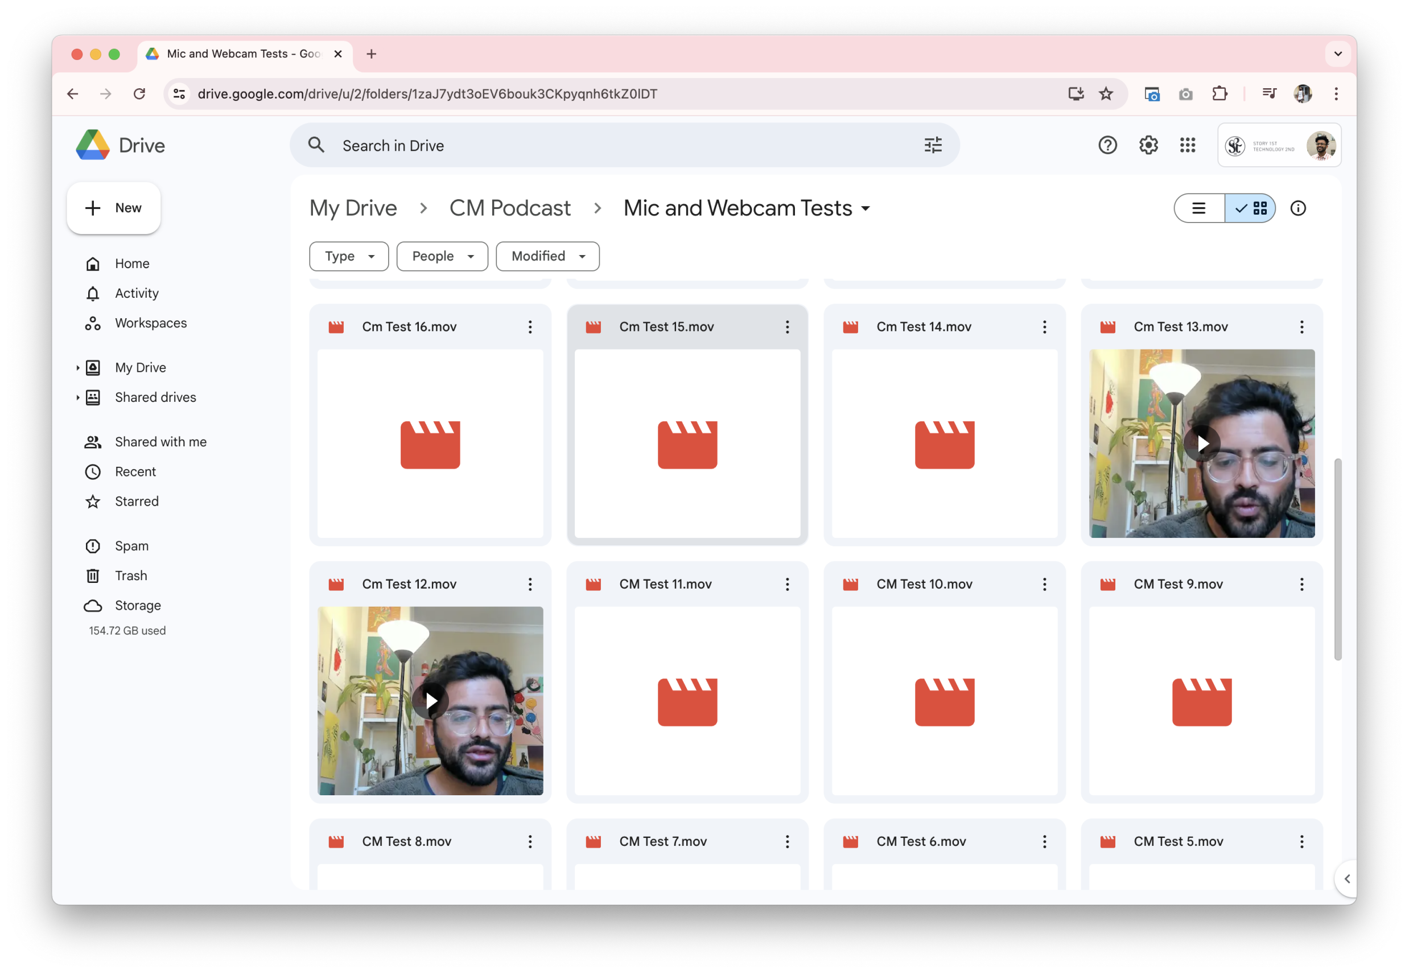Click the New button
The height and width of the screenshot is (974, 1409).
pos(113,208)
